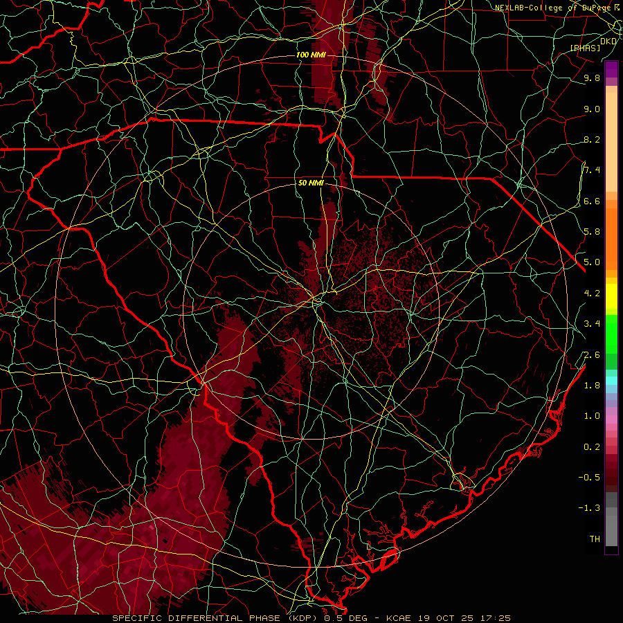
Task: Click the 0.2 value on the color scale
Action: pyautogui.click(x=592, y=447)
